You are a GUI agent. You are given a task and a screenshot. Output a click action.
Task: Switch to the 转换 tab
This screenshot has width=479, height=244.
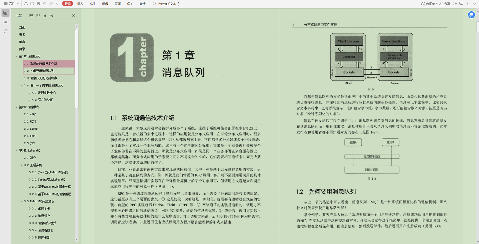(x=142, y=4)
